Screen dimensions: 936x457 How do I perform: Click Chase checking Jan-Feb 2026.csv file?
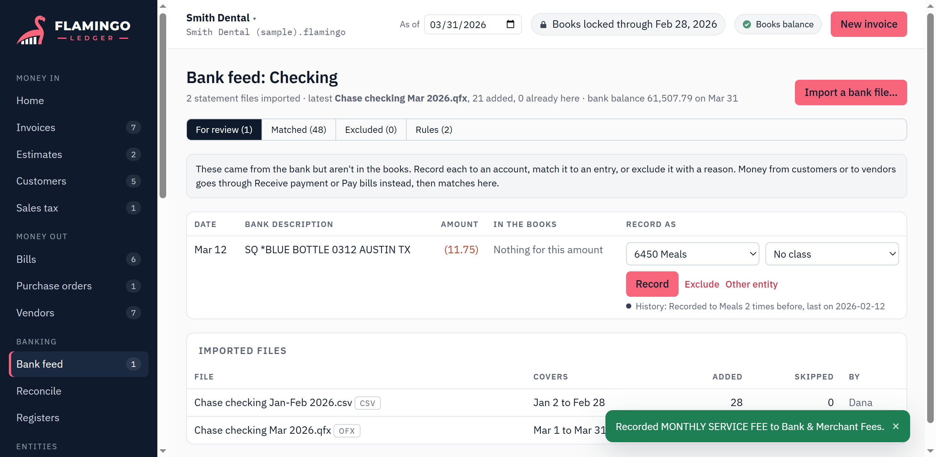click(273, 403)
